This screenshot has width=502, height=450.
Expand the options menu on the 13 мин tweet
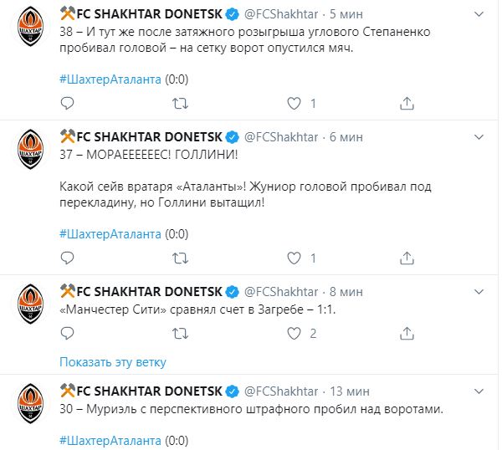(479, 391)
